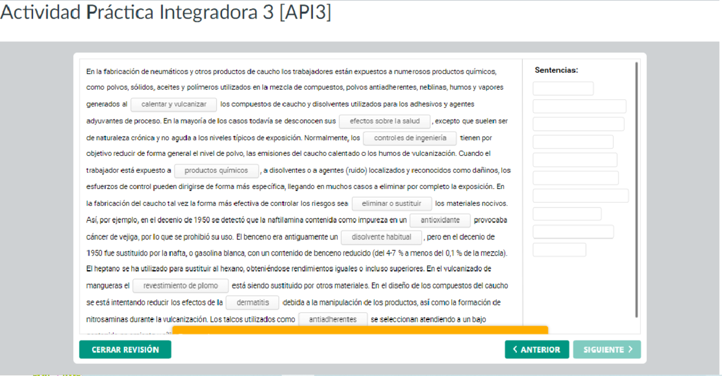The width and height of the screenshot is (722, 376).
Task: Click the 'productos químicos' answer box
Action: (x=215, y=170)
